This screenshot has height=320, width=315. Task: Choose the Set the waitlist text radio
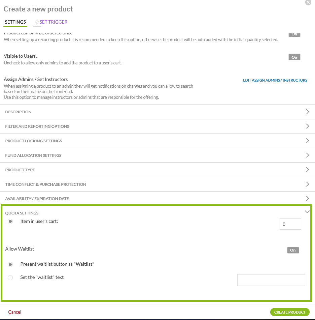(x=10, y=278)
